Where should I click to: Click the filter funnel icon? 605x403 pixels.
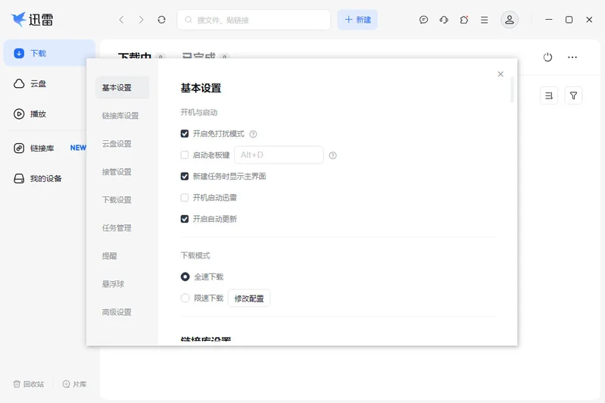click(573, 95)
